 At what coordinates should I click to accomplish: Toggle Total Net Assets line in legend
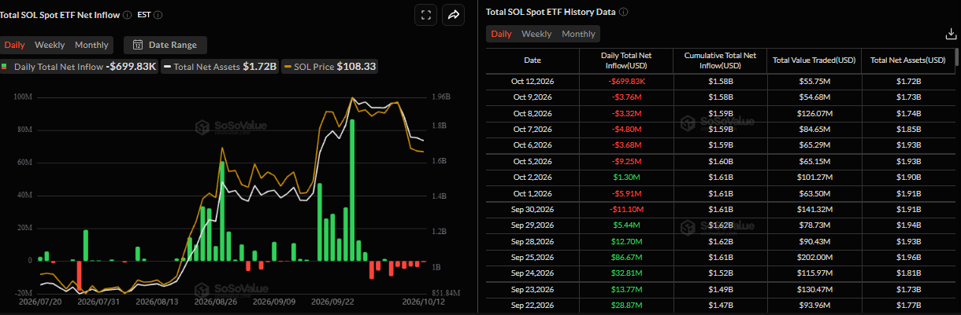pos(221,67)
